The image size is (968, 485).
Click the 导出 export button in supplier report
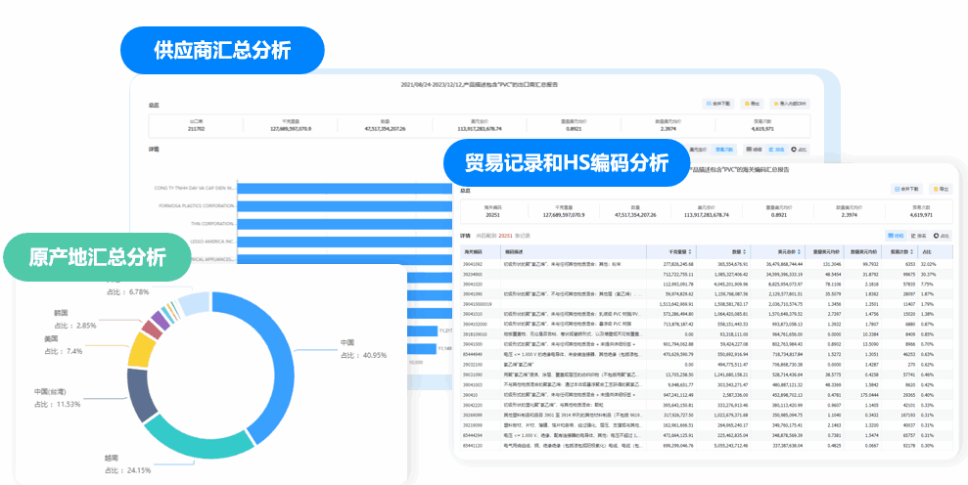[x=752, y=103]
